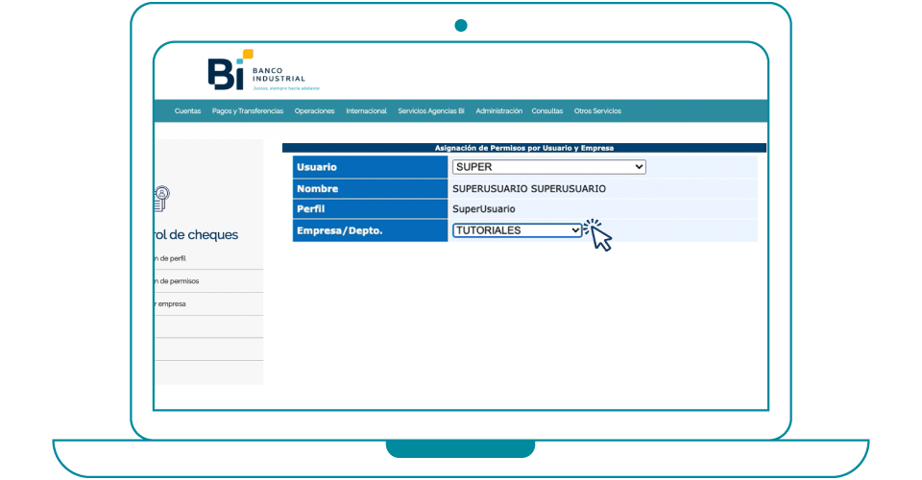
Task: Open the Otros Servicios menu
Action: click(597, 111)
